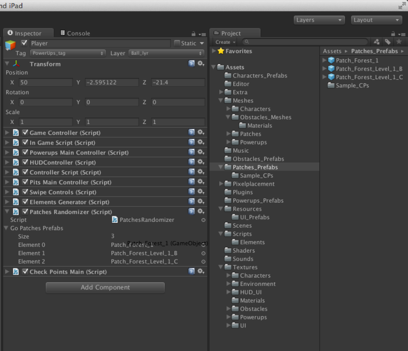Collapse the Transform component

[x=7, y=64]
